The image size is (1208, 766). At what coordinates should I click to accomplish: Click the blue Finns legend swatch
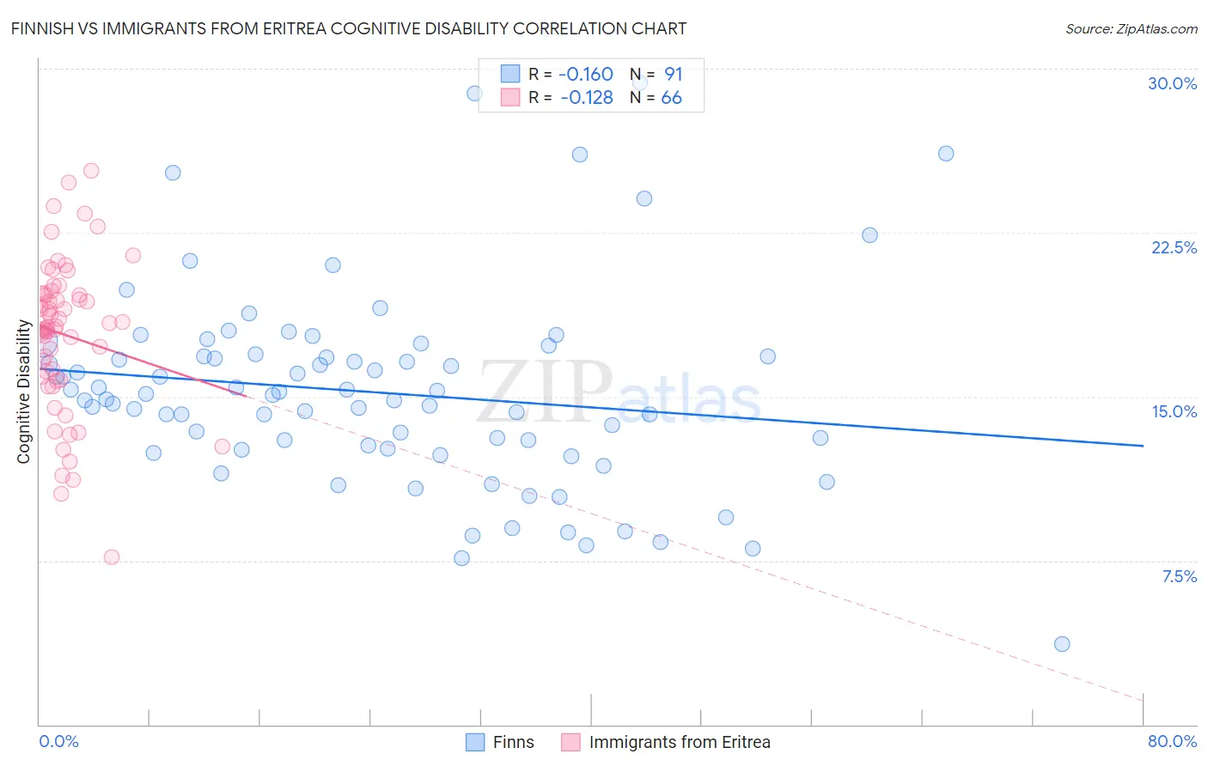[475, 742]
